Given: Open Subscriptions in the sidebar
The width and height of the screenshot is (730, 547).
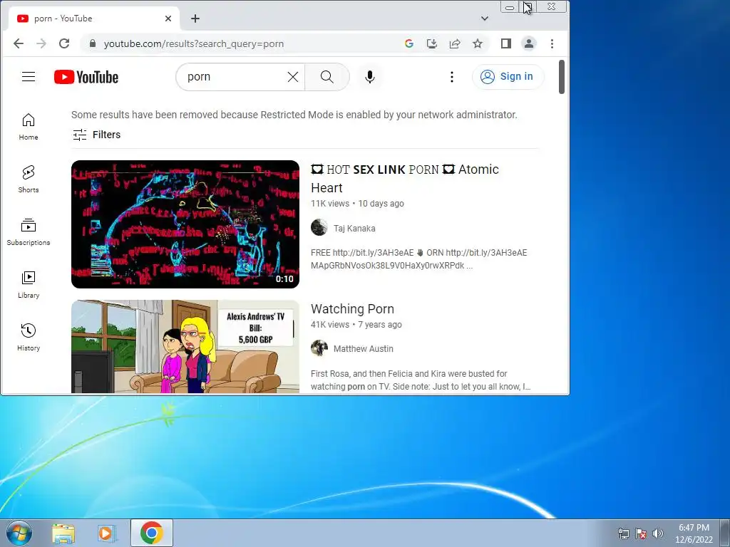Looking at the screenshot, I should coord(29,231).
